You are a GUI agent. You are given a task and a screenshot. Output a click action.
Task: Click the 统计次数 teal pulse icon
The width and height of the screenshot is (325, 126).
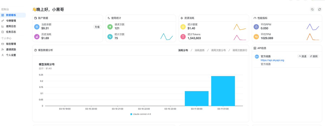(x=110, y=36)
